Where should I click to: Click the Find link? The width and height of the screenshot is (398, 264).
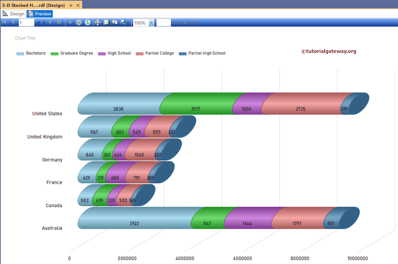point(177,22)
